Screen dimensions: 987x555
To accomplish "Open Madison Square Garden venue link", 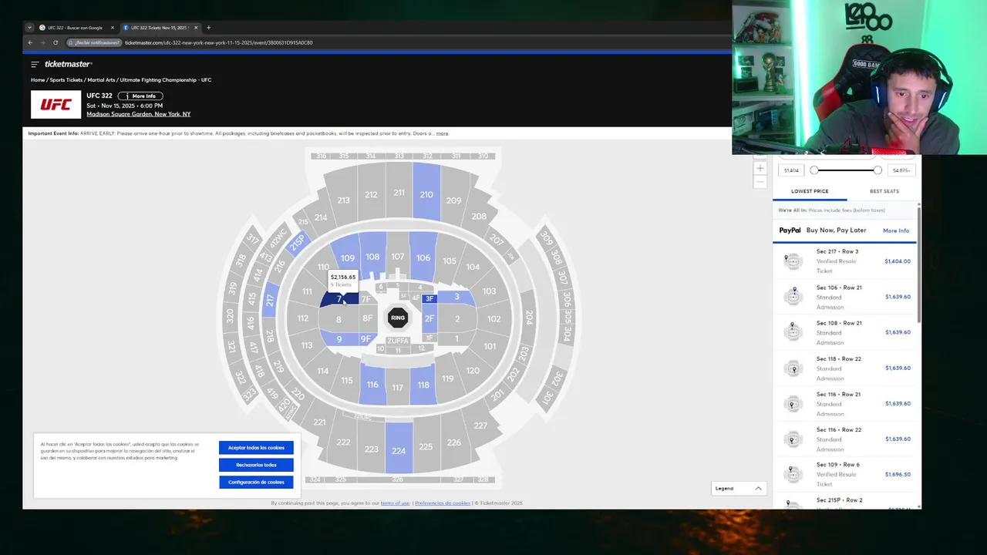I will coord(138,114).
